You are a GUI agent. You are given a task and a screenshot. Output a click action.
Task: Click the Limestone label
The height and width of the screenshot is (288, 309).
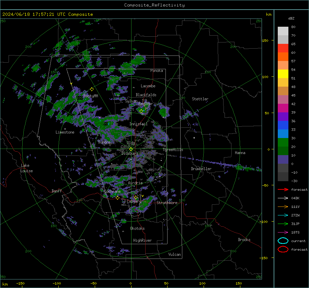point(65,132)
